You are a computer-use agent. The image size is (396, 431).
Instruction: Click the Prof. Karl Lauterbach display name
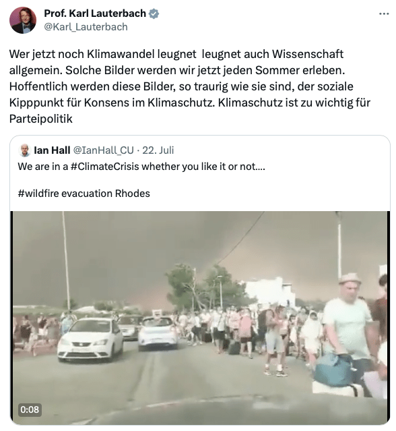coord(95,13)
